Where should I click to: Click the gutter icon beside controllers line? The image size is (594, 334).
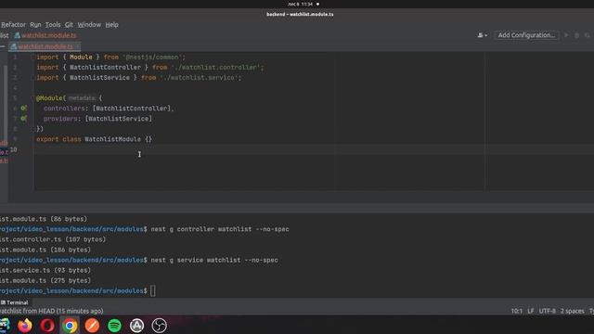point(23,109)
